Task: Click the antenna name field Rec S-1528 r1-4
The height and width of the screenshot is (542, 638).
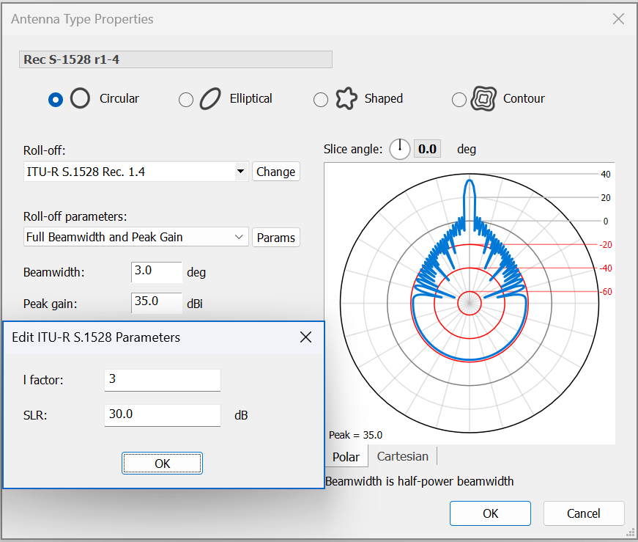Action: (x=176, y=59)
